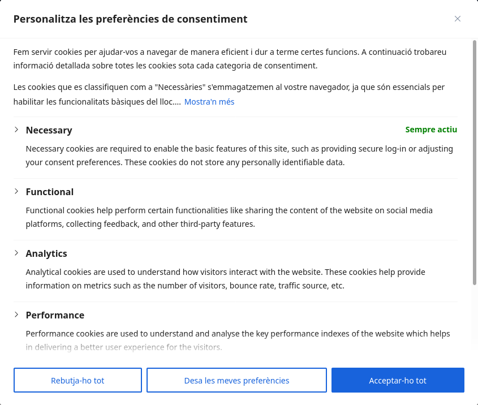Select the Functional category heading
This screenshot has width=478, height=405.
[50, 192]
